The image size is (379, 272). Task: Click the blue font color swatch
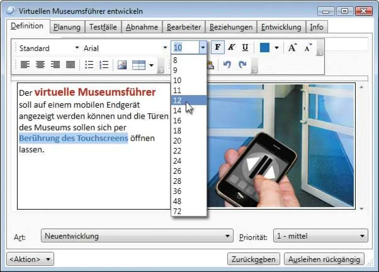265,48
